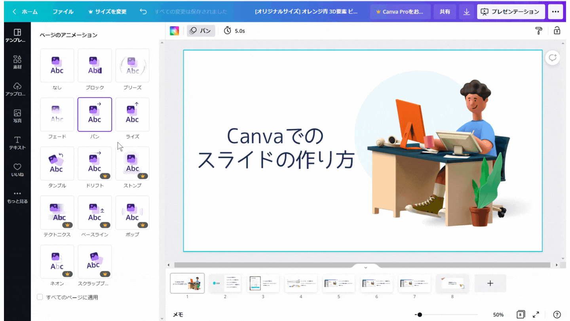Open the 50% zoom level menu
This screenshot has width=570, height=321.
(498, 315)
